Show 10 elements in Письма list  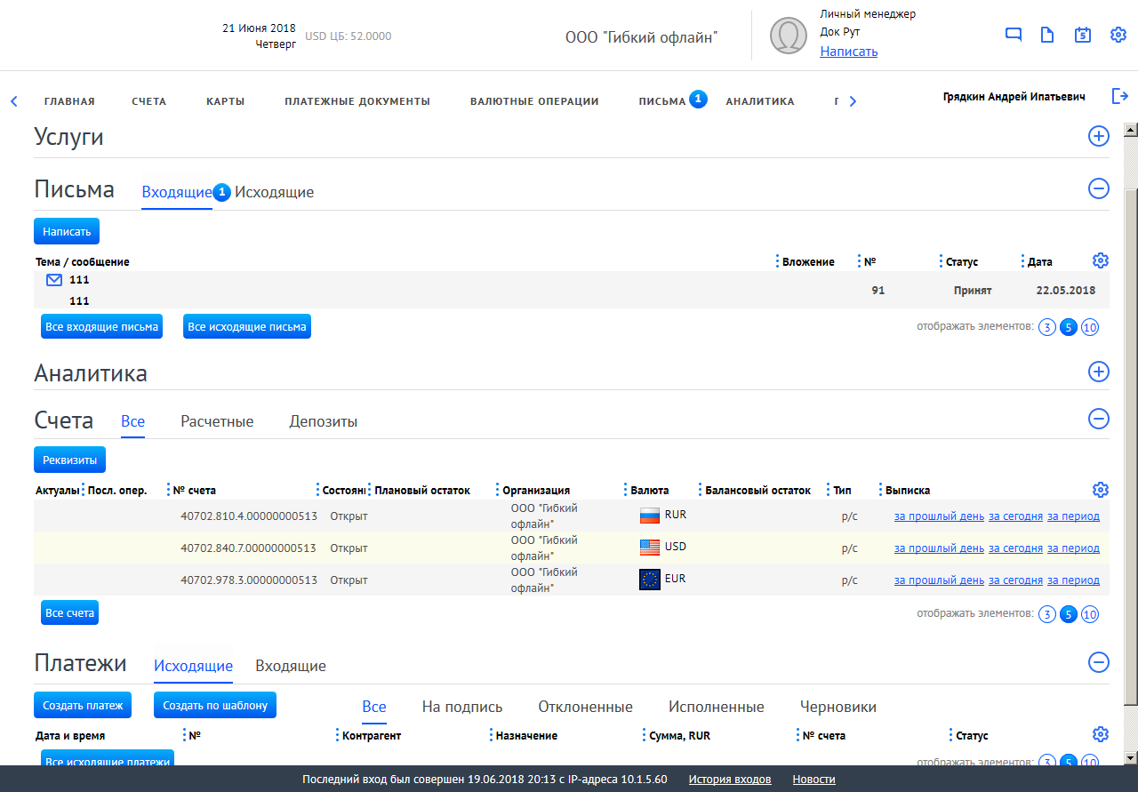coord(1090,327)
